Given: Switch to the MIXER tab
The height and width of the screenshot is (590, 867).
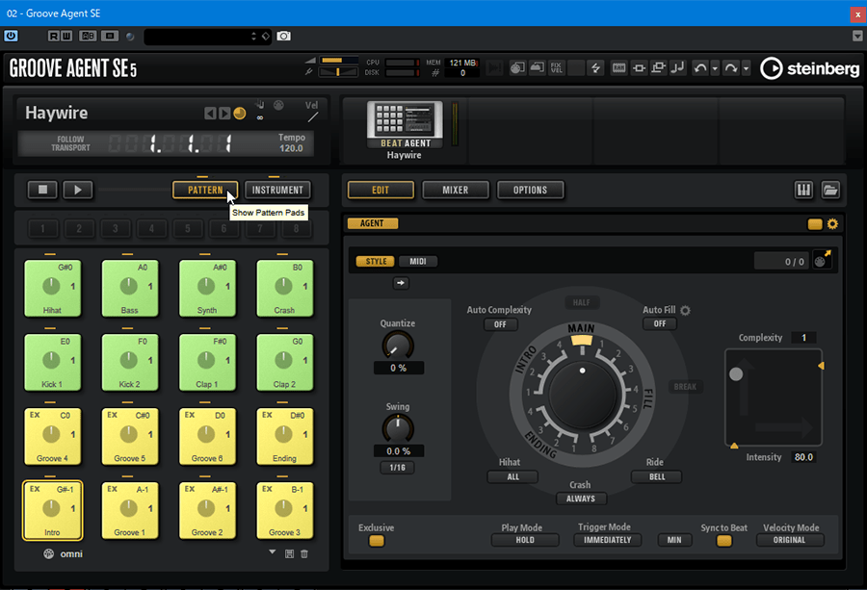Looking at the screenshot, I should click(x=455, y=190).
